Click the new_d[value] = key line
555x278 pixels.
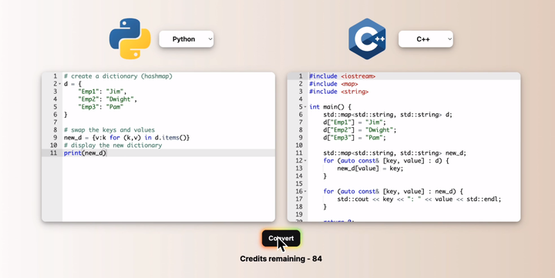[370, 169]
